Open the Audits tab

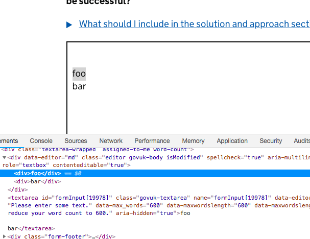pos(302,141)
